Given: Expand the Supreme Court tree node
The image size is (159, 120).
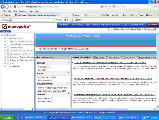Looking at the screenshot, I should [5, 38].
